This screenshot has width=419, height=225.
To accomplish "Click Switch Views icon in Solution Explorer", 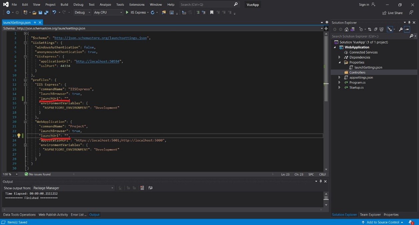I will (x=353, y=29).
